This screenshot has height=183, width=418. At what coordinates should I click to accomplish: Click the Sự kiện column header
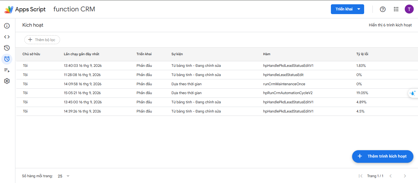[x=177, y=54]
